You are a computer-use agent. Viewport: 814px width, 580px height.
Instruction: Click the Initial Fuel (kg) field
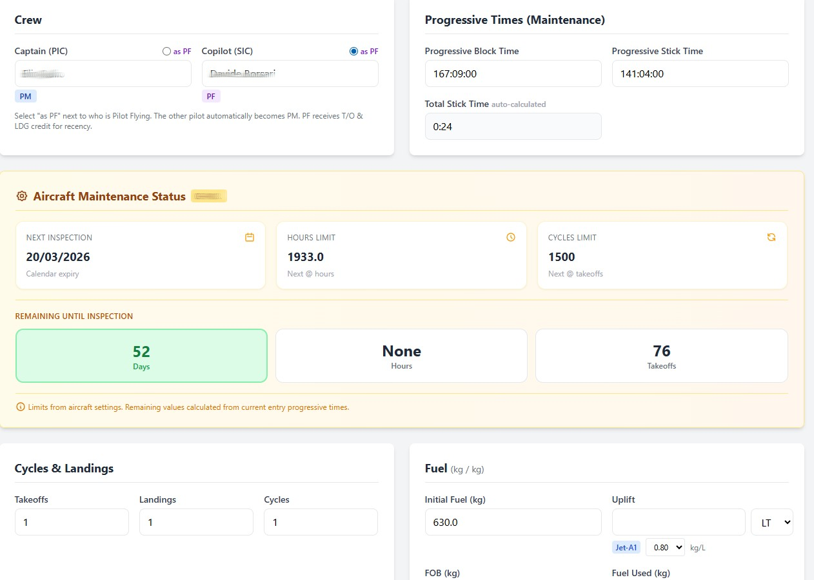click(513, 522)
